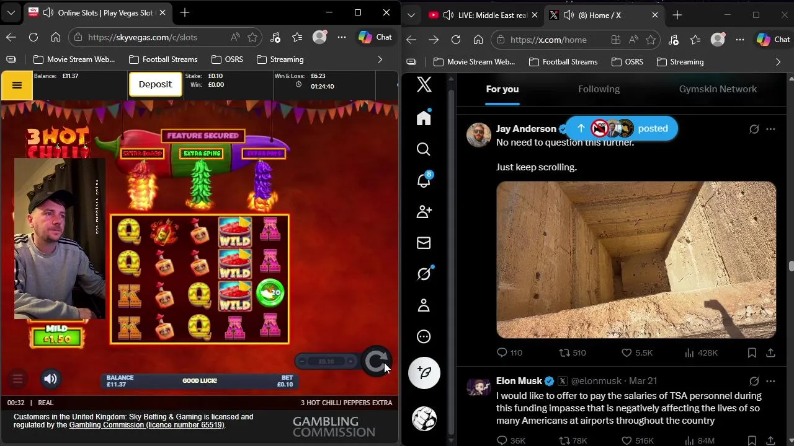Switch to Following tab
This screenshot has height=446, width=794.
point(599,89)
